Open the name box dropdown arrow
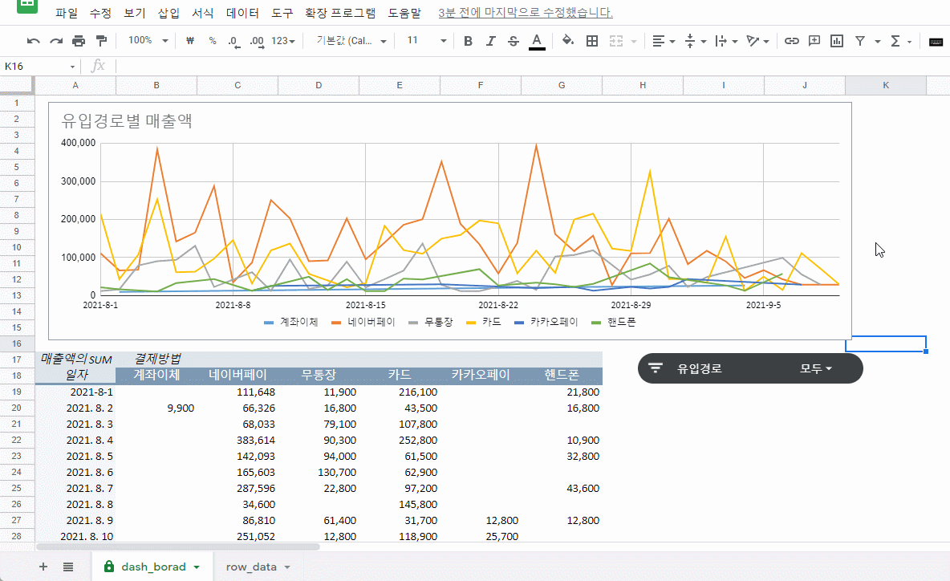Screen dimensions: 950x581 72,67
